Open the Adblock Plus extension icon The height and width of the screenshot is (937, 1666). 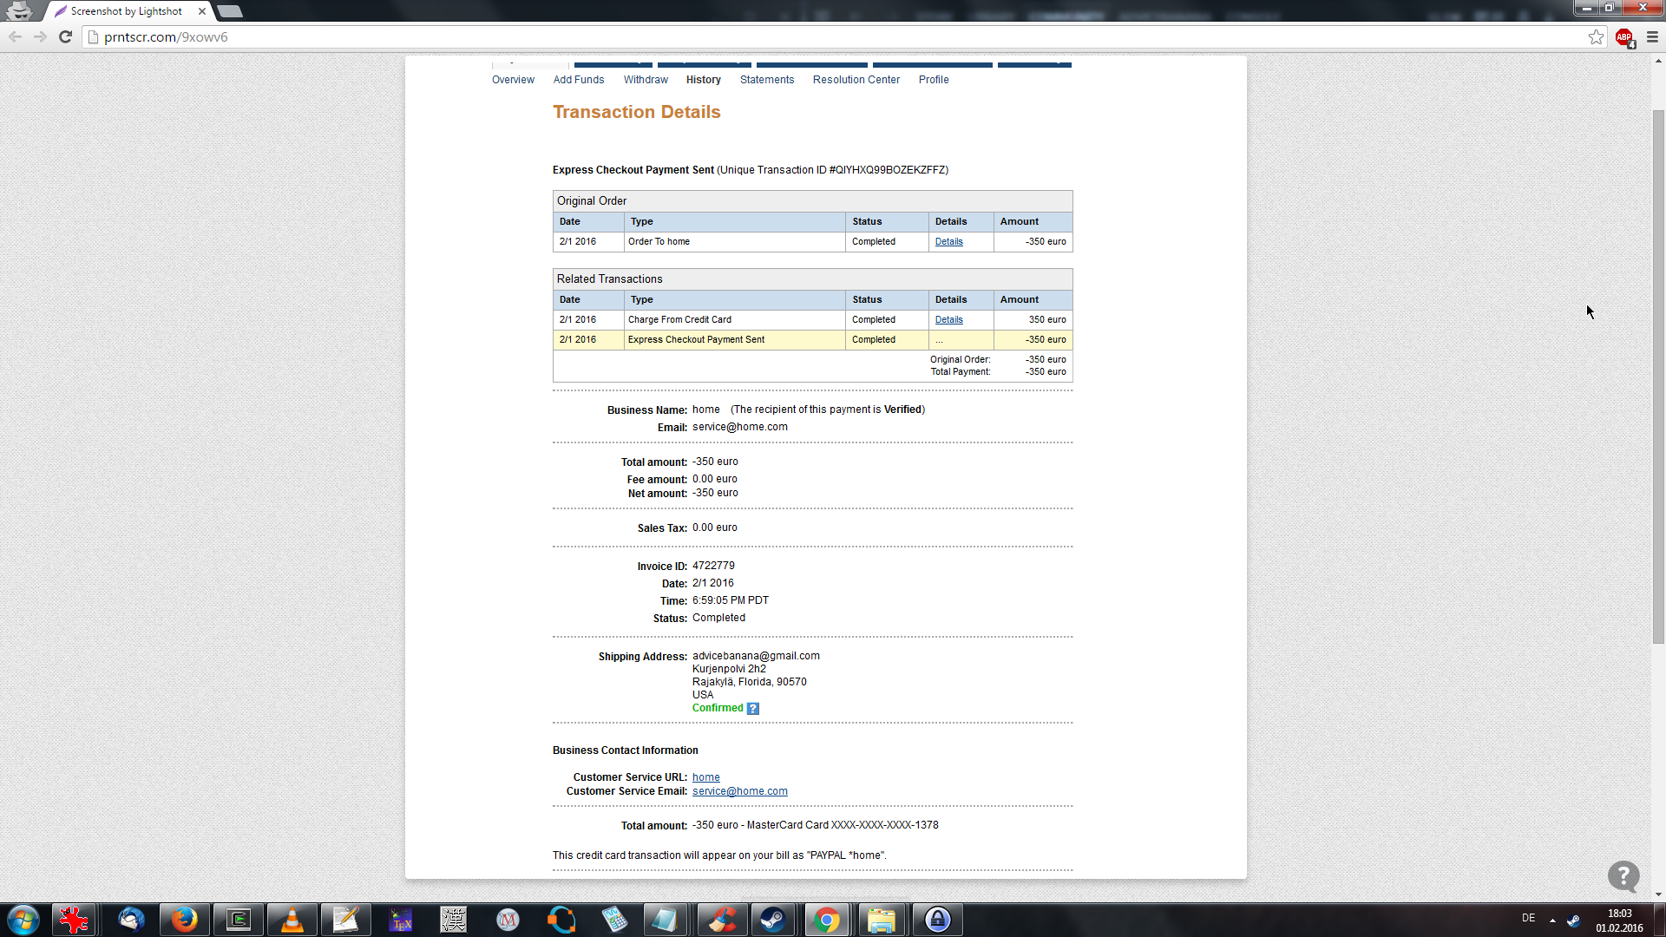(x=1624, y=37)
